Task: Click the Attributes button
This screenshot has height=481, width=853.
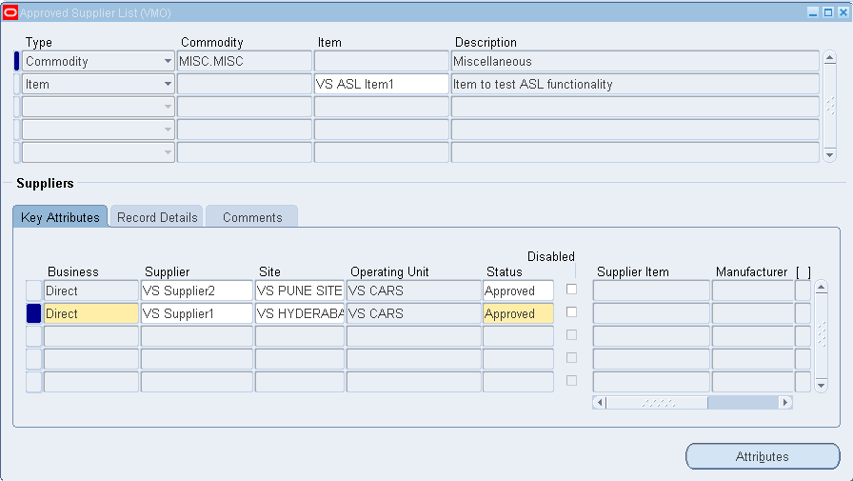Action: point(763,456)
